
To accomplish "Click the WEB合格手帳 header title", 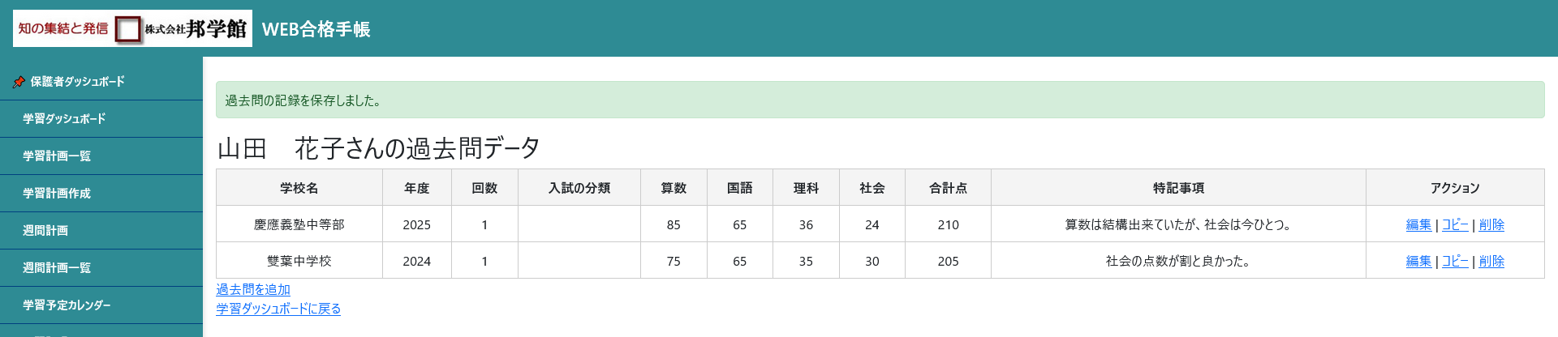I will click(x=316, y=29).
